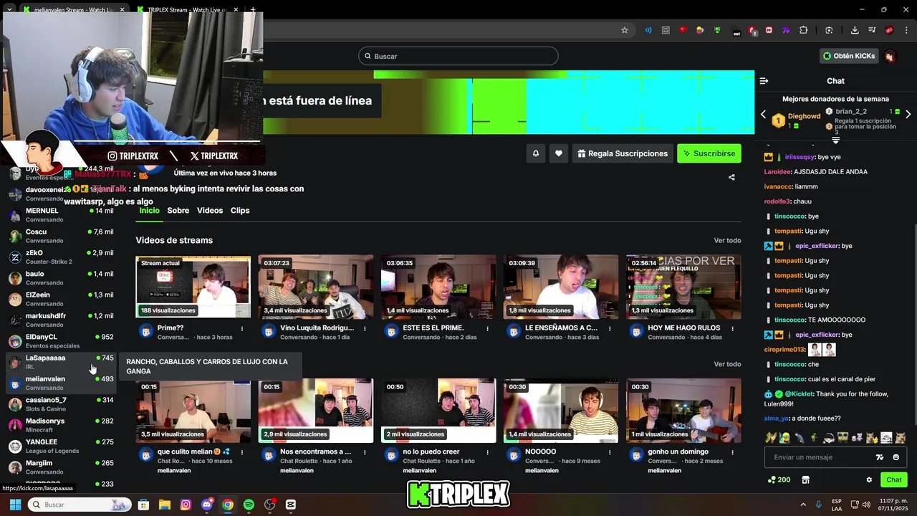Open the Chrome three-dot menu
The image size is (917, 516).
coord(906,30)
